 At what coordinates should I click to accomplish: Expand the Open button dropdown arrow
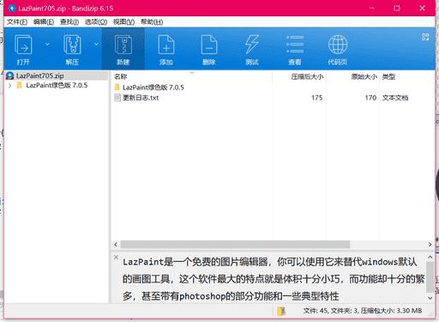point(47,44)
